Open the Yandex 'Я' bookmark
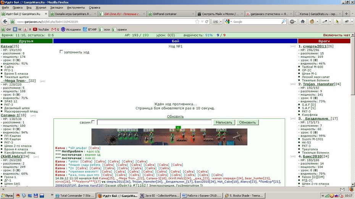The image size is (355, 199). (27, 29)
